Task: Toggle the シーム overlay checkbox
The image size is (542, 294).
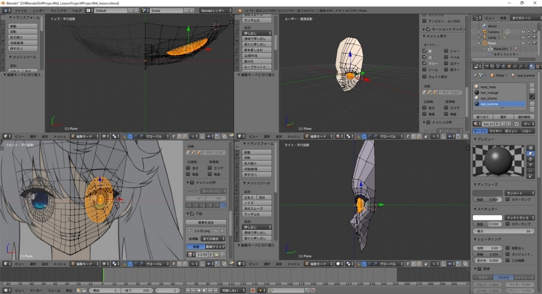Action: point(424,69)
